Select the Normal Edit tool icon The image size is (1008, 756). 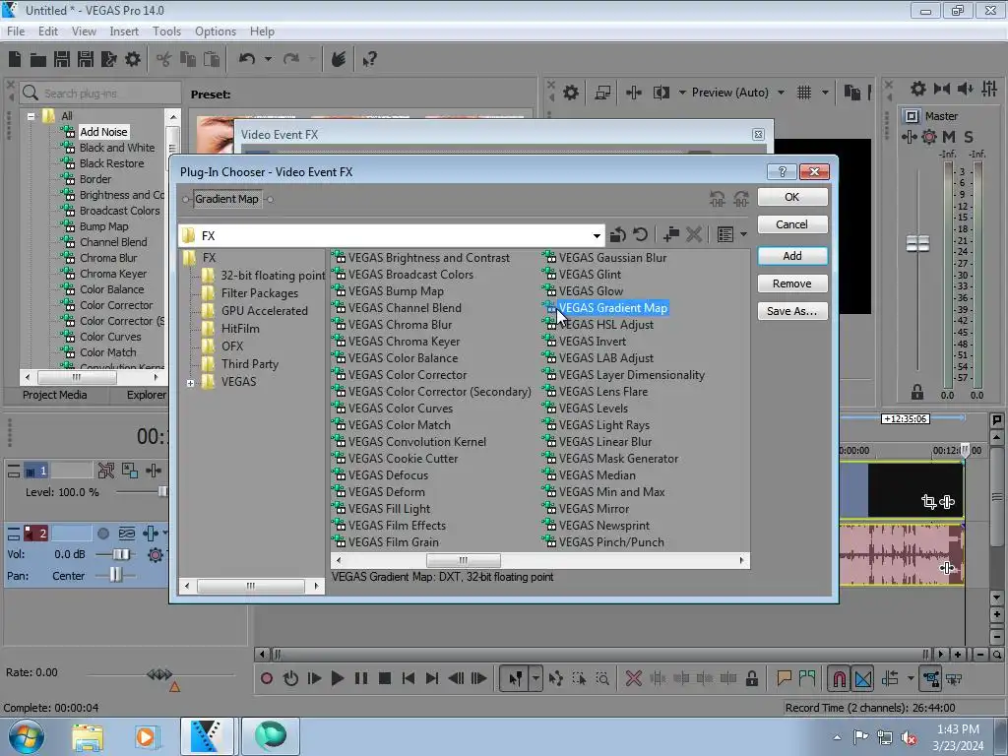coord(516,678)
